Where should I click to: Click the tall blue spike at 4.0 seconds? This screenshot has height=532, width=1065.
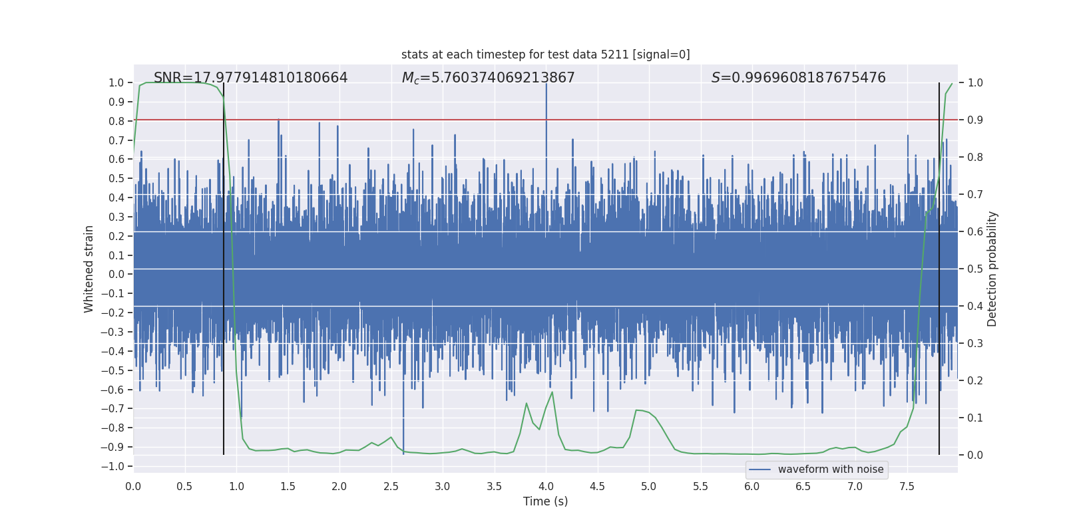point(546,100)
